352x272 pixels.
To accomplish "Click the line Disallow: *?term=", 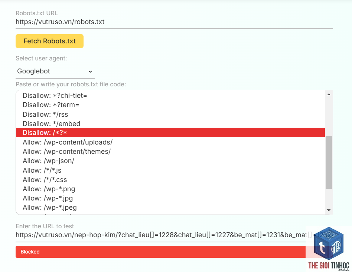I will tap(51, 105).
